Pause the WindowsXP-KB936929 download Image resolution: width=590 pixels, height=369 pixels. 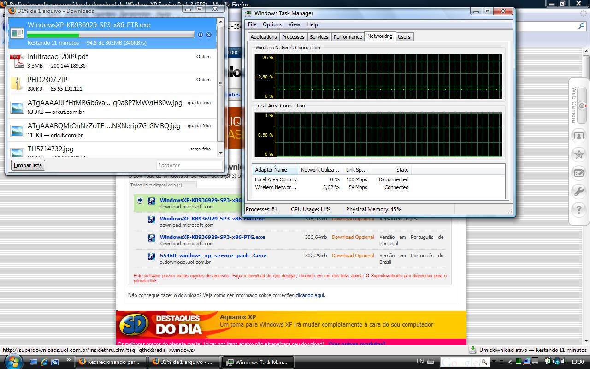click(200, 35)
